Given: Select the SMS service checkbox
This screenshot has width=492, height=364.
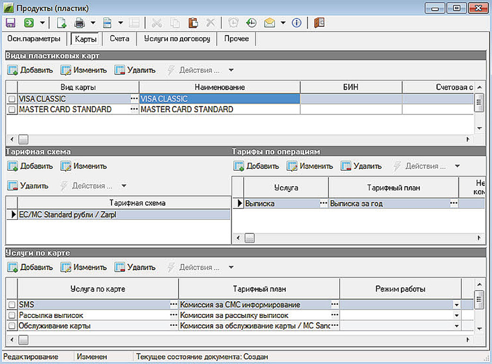Looking at the screenshot, I should [12, 305].
